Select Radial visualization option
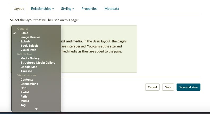Image resolution: width=210 pixels, height=114 pixels. (25, 92)
